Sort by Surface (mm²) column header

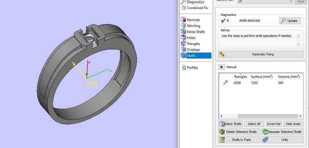[261, 77]
